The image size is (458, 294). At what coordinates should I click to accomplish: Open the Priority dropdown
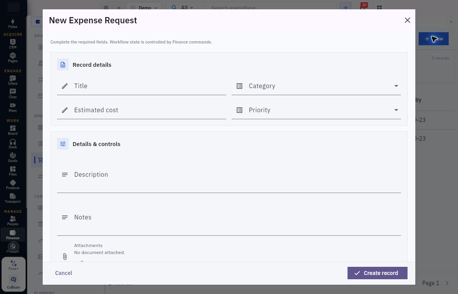tap(316, 110)
